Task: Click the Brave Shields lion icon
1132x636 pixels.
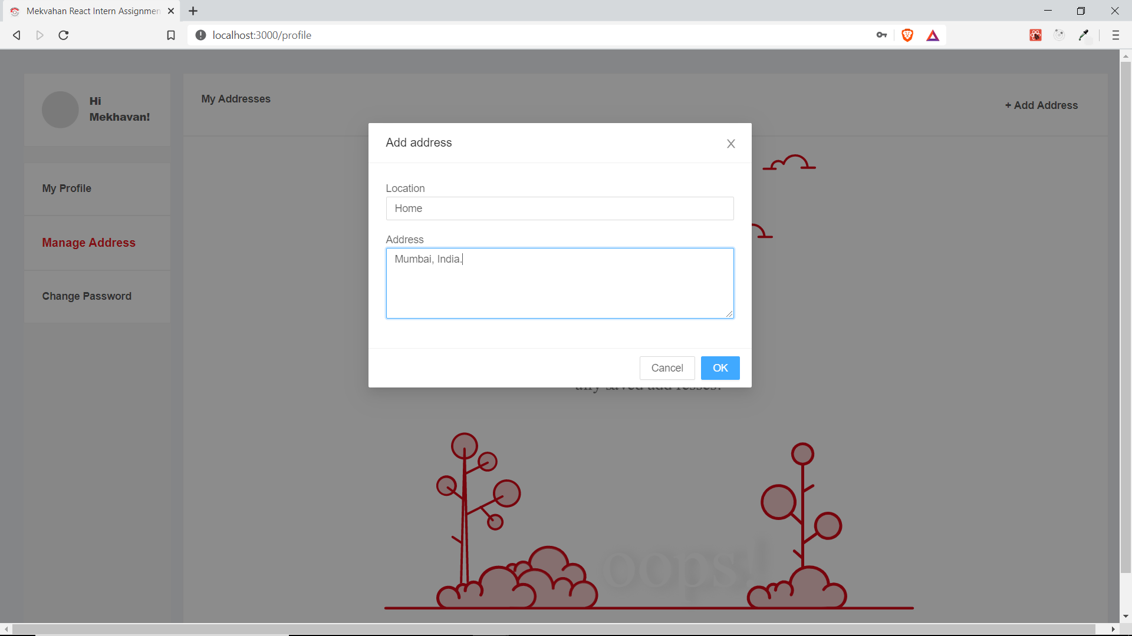Action: (x=907, y=35)
